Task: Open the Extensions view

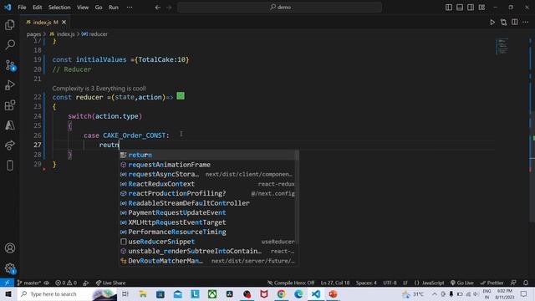Action: [x=10, y=105]
